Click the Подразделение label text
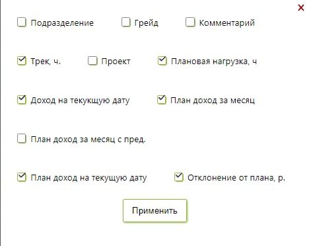Viewport: 309px width, 246px height. coord(62,23)
